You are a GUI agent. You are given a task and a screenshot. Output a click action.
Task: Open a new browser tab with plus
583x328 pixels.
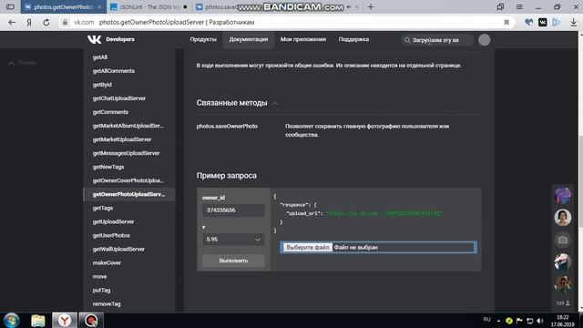point(371,6)
